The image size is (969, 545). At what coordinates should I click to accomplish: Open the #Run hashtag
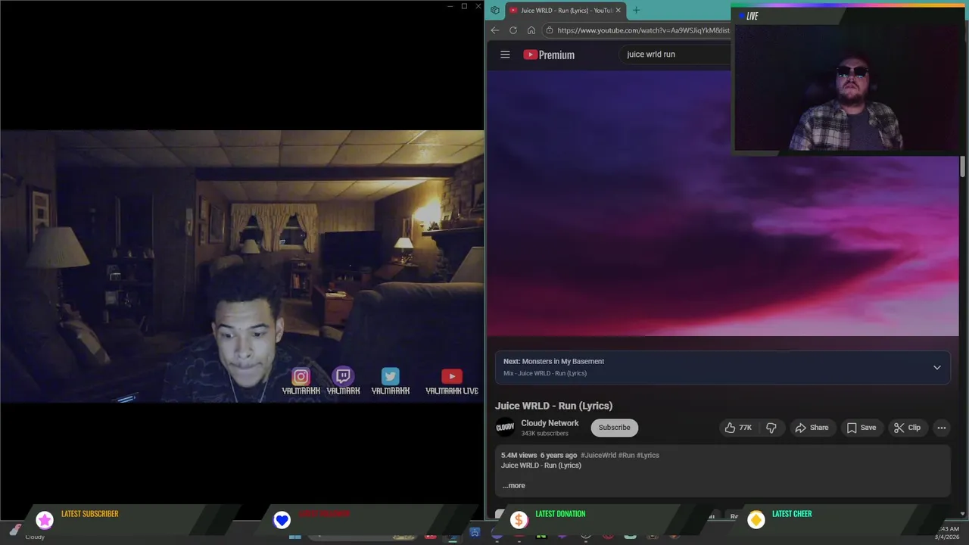point(626,455)
